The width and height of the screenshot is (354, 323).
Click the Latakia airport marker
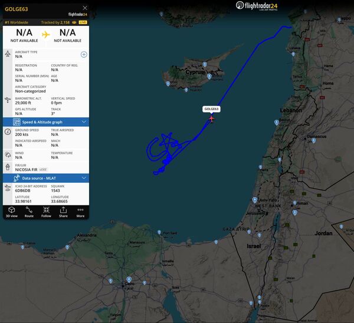click(x=293, y=54)
